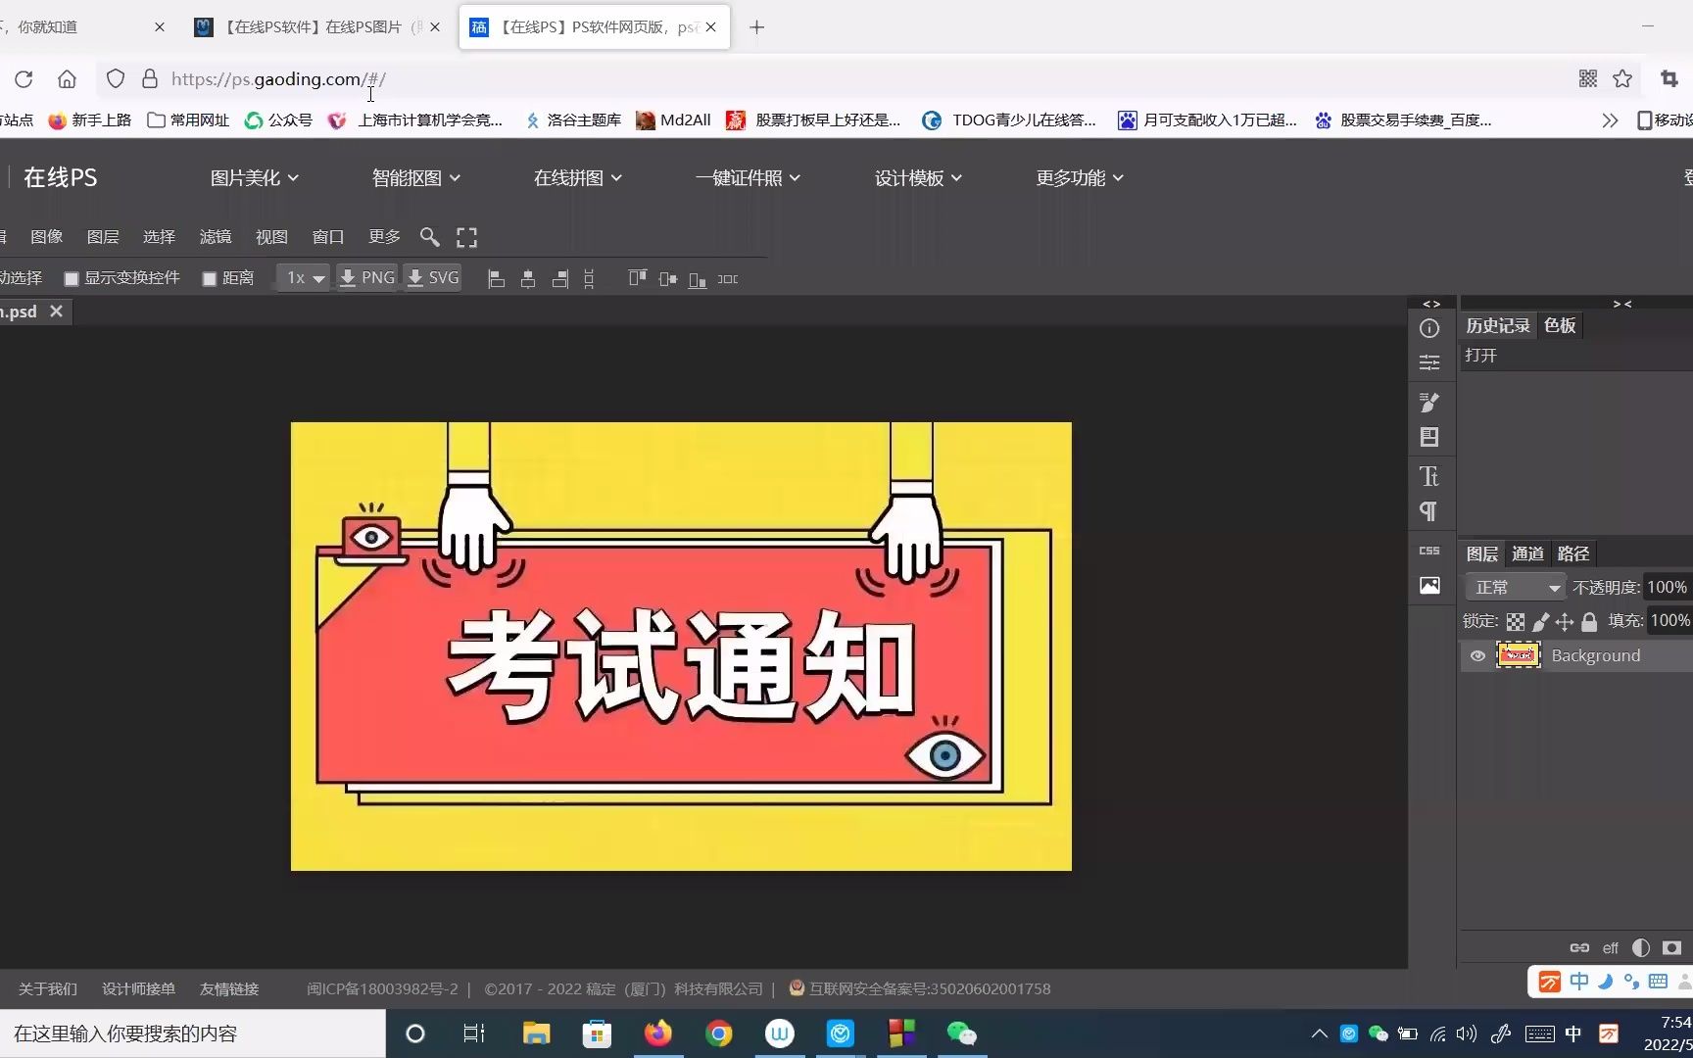The image size is (1693, 1058).
Task: Download the image as PNG
Action: click(365, 277)
